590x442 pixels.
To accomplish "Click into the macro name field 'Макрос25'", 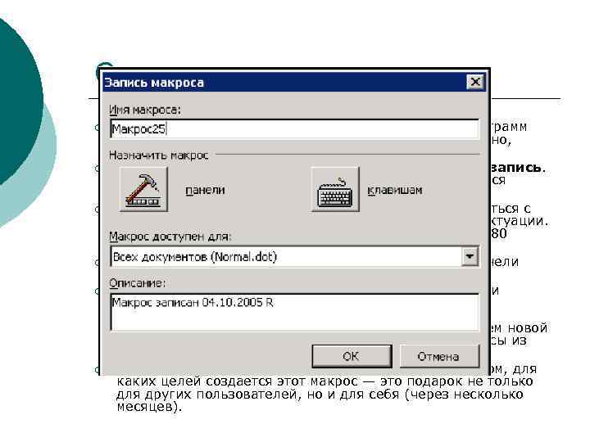I will pyautogui.click(x=295, y=129).
